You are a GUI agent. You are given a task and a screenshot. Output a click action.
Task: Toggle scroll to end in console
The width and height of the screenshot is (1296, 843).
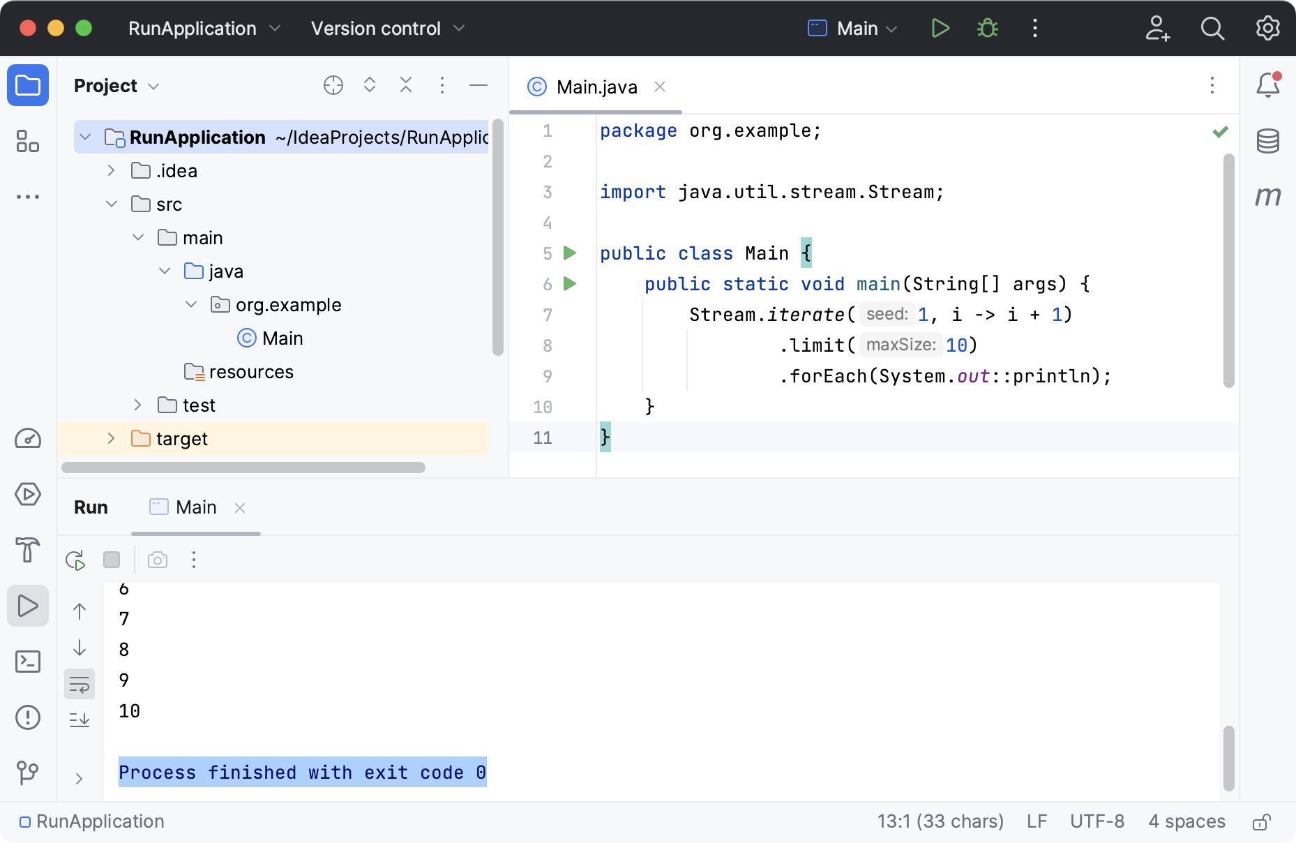pyautogui.click(x=80, y=719)
